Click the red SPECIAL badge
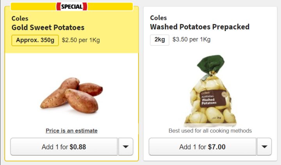 pos(72,6)
